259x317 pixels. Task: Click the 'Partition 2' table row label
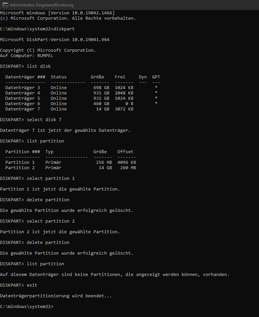click(20, 168)
